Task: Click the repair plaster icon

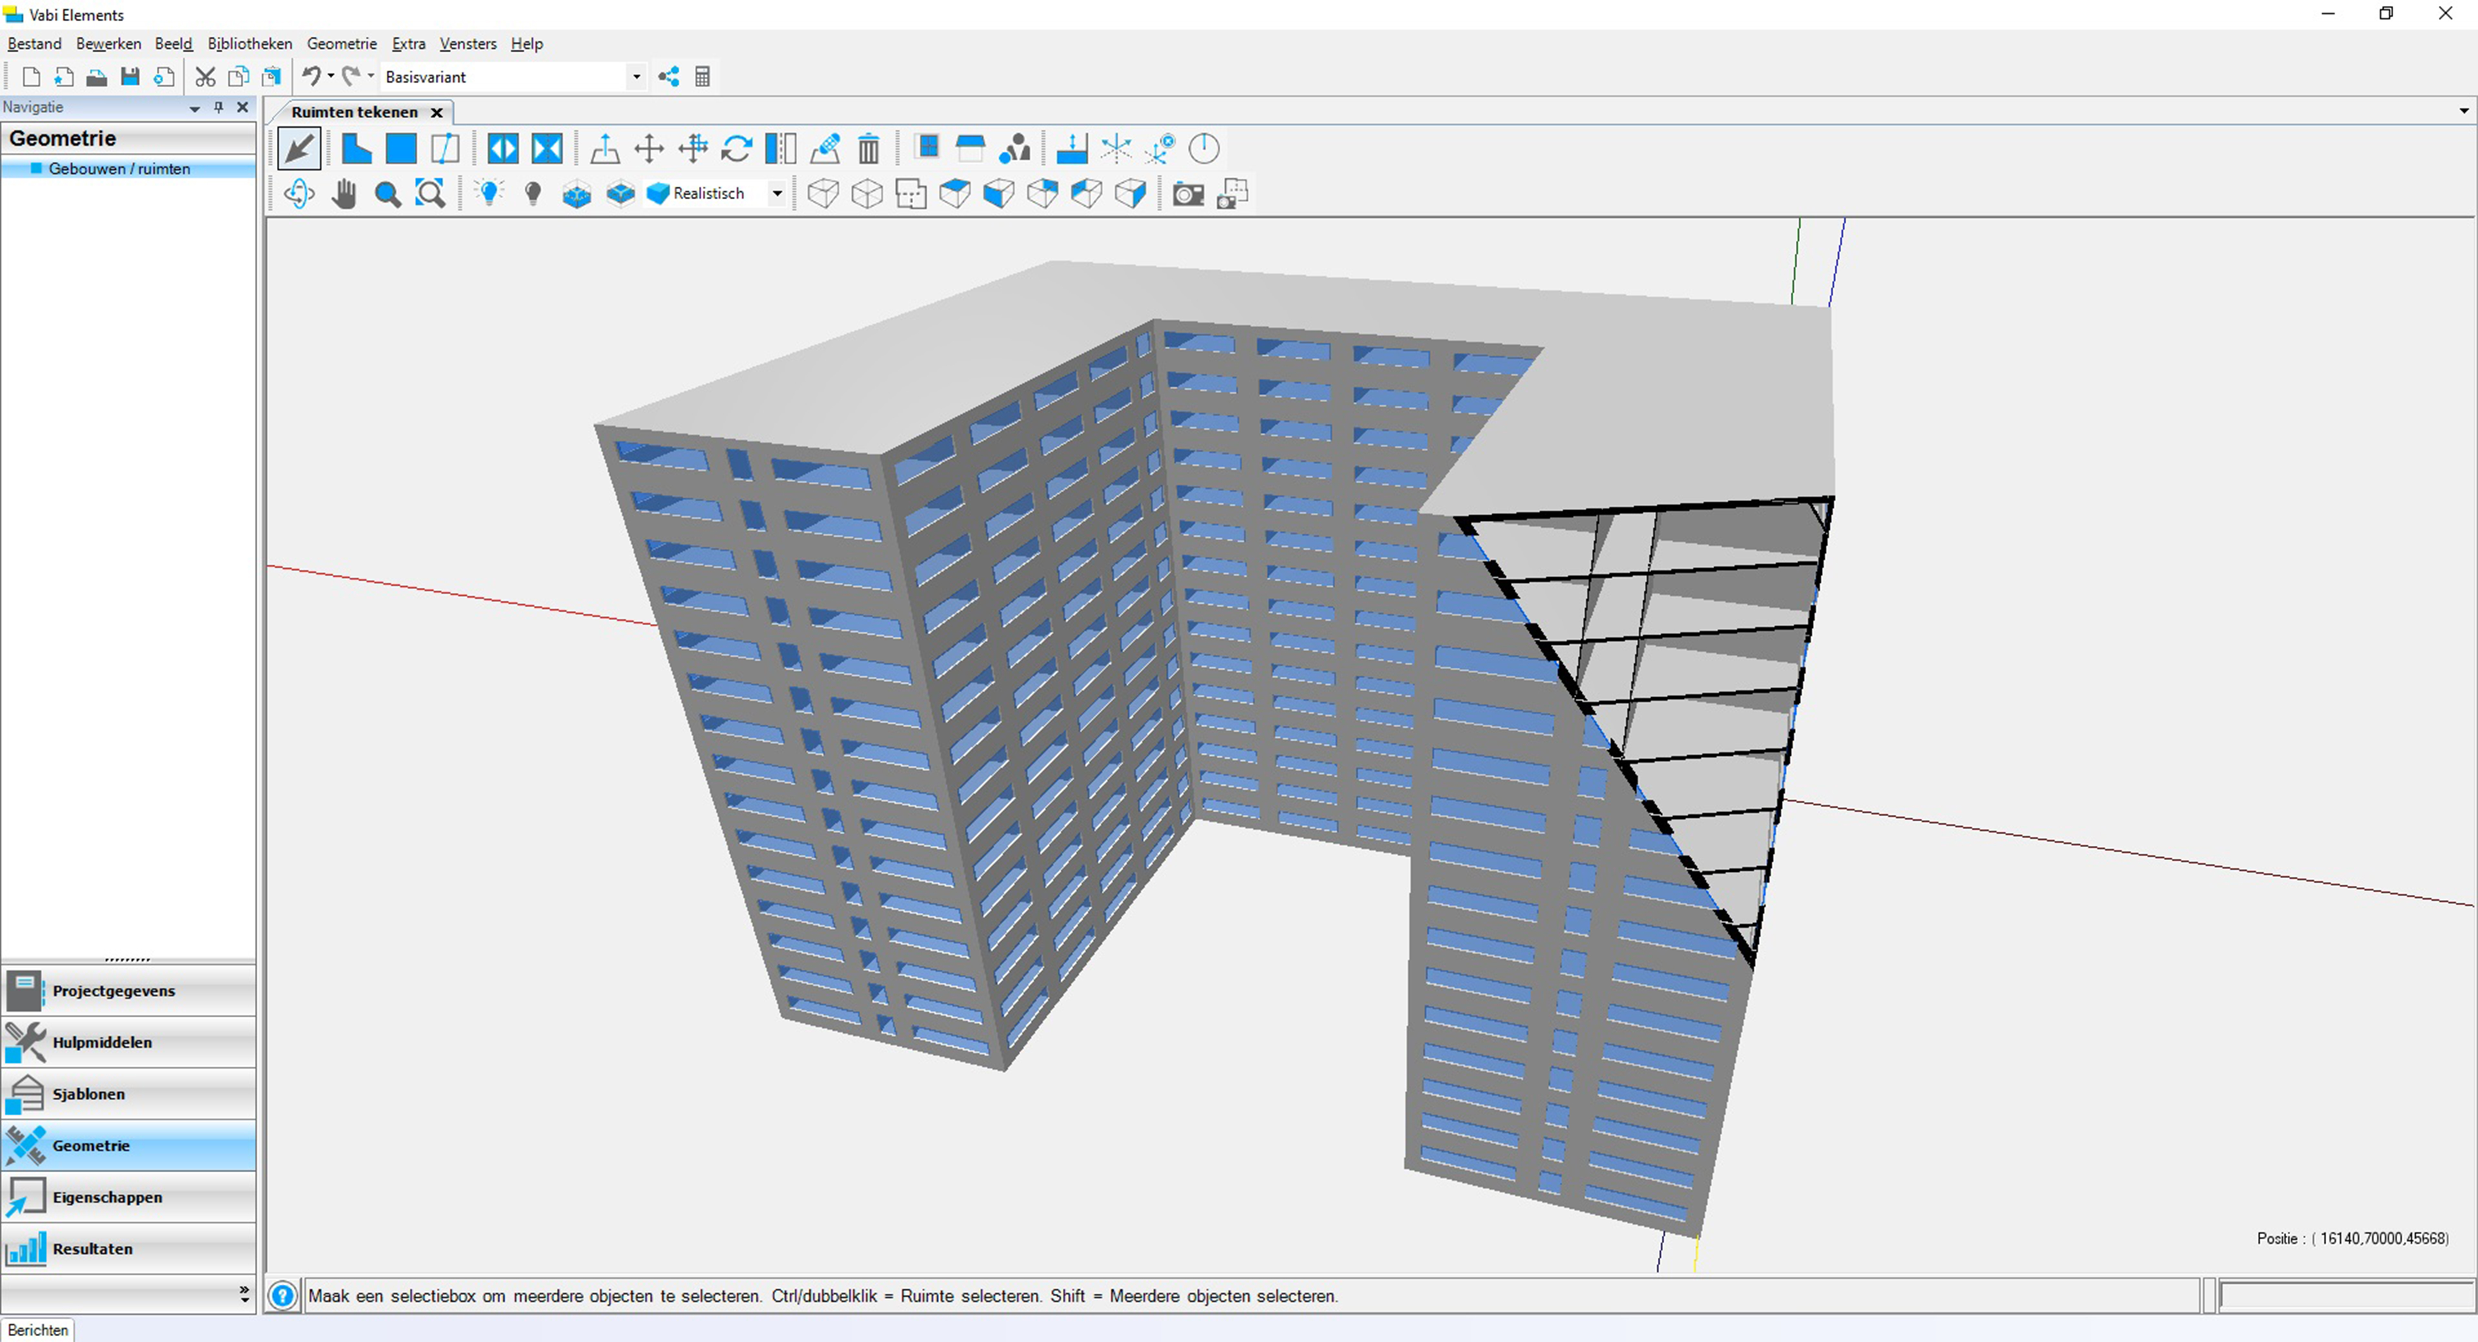Action: [x=824, y=149]
